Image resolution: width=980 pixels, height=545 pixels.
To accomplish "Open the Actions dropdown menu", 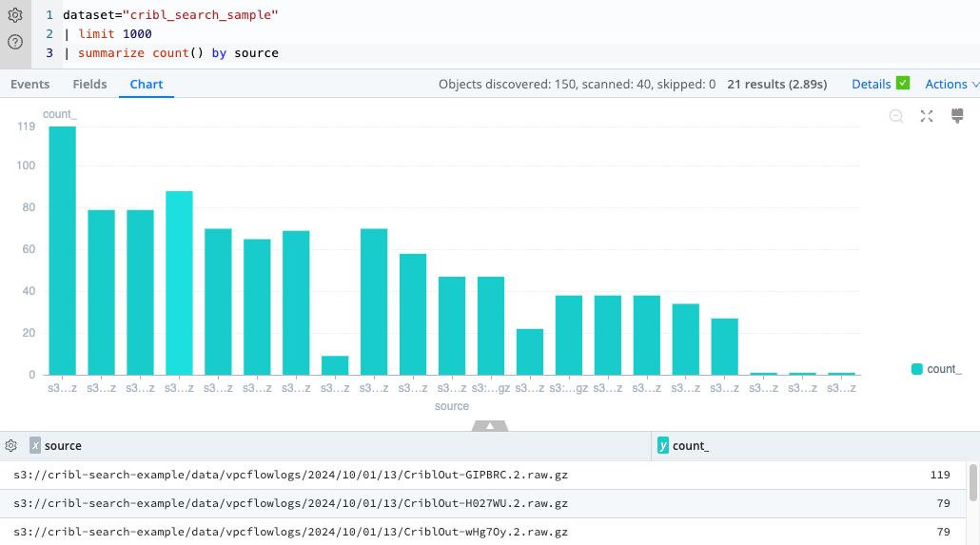I will pos(951,84).
